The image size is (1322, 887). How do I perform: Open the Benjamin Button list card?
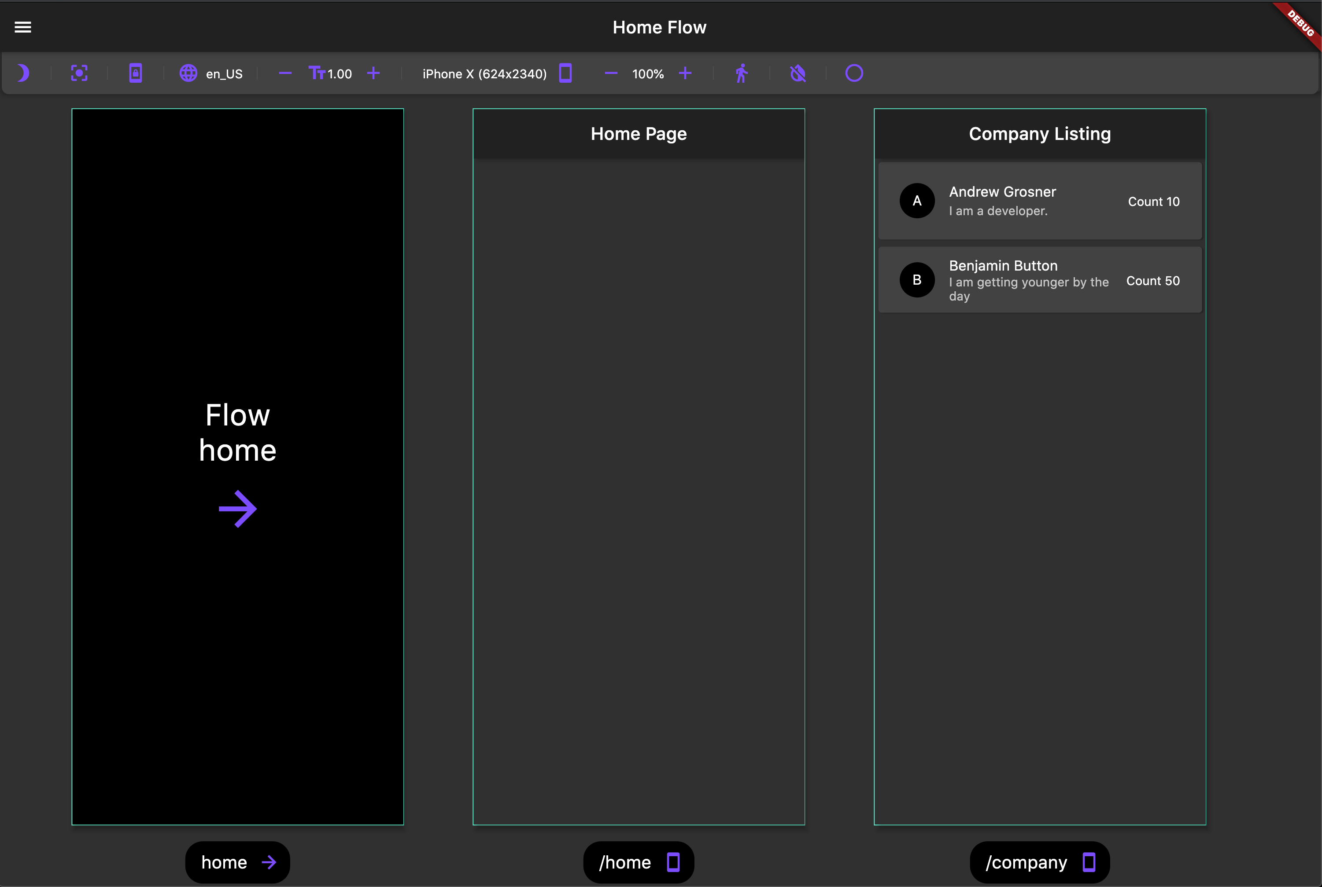[x=1040, y=279]
